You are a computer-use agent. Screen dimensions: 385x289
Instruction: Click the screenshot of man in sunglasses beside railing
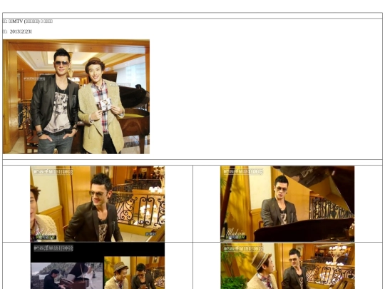point(98,203)
